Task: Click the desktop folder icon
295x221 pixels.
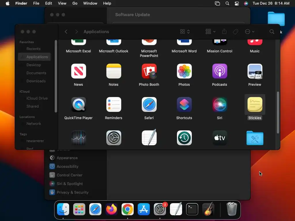Action: pos(276,19)
